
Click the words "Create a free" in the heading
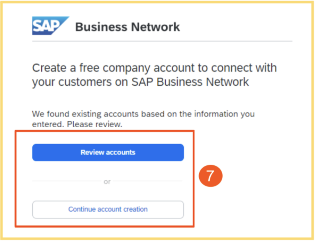coord(66,68)
